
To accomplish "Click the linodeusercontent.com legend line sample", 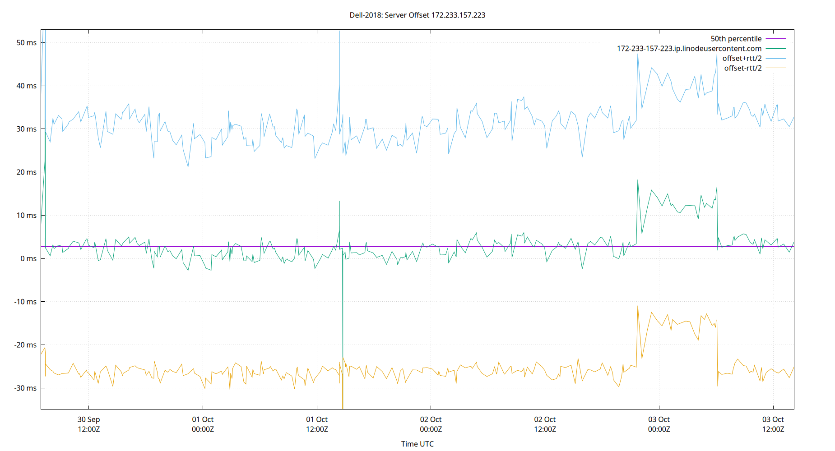I will click(x=776, y=49).
